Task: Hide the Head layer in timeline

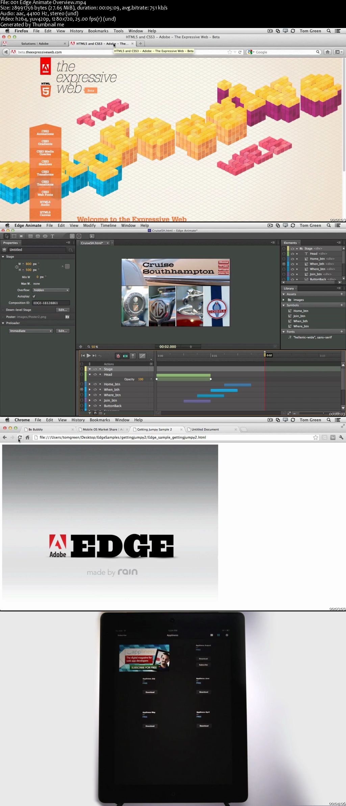Action: click(95, 374)
